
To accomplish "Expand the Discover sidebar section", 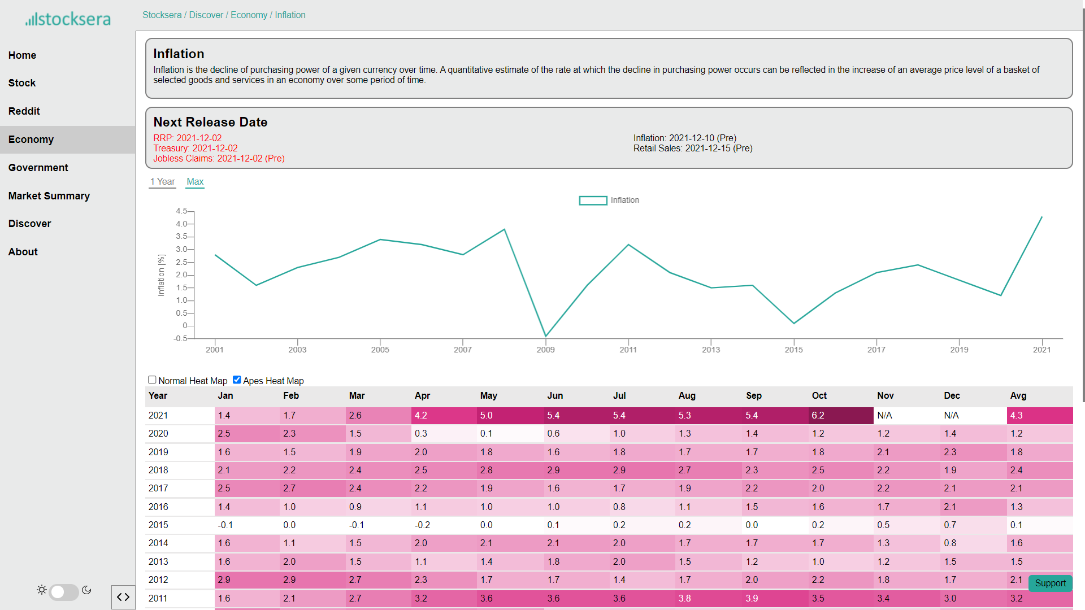I will 29,224.
